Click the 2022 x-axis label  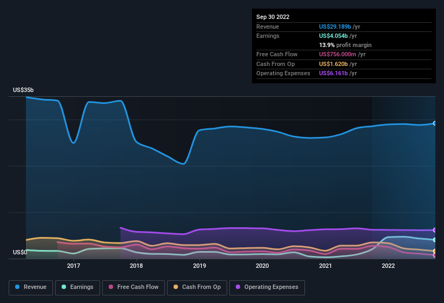[x=388, y=266]
